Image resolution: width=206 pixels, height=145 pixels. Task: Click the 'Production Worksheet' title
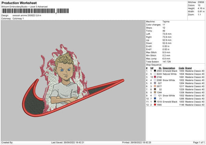tap(19, 3)
